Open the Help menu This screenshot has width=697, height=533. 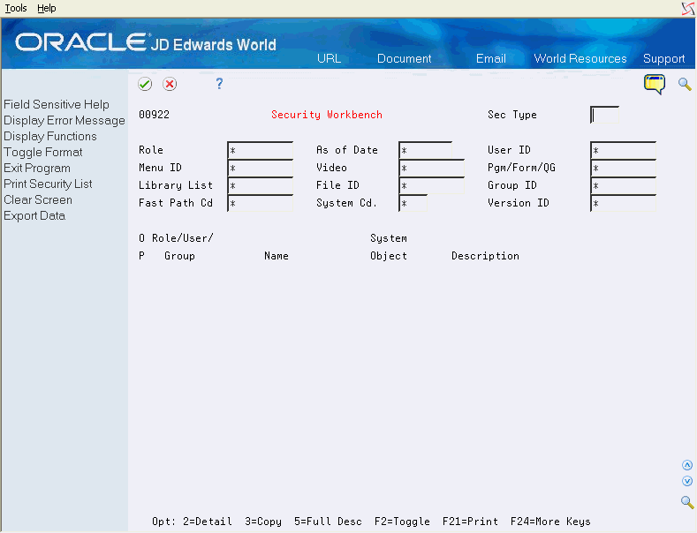click(47, 8)
